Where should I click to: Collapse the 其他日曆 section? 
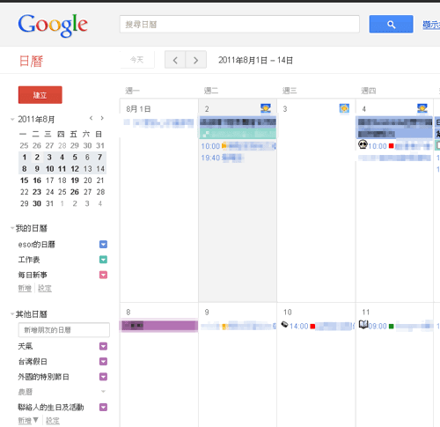[12, 314]
